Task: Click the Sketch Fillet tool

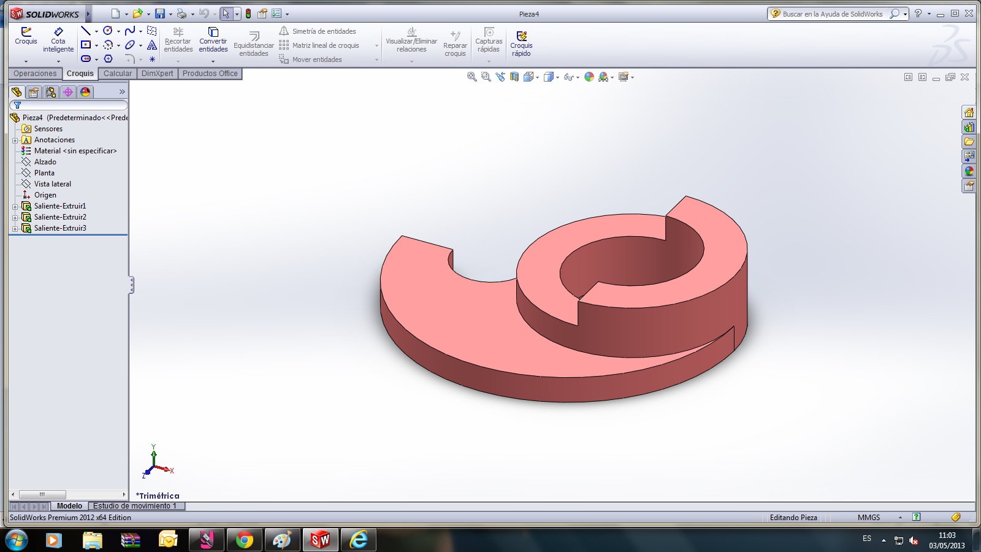Action: tap(130, 59)
